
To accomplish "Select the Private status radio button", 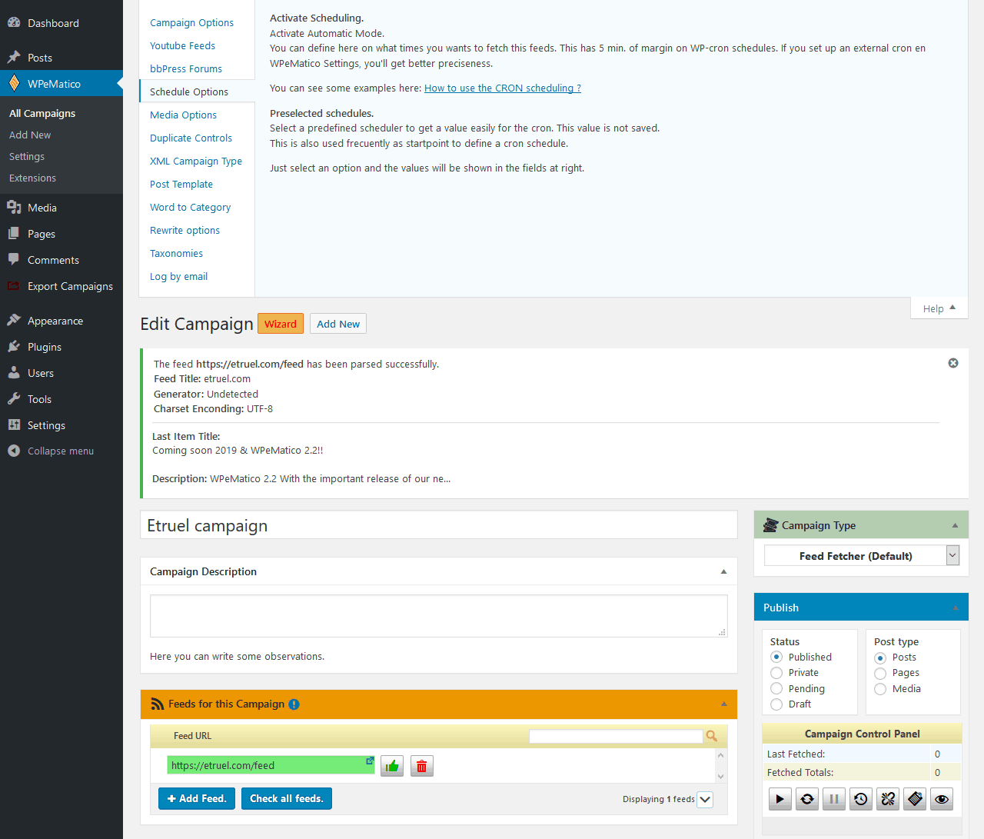I will point(776,672).
